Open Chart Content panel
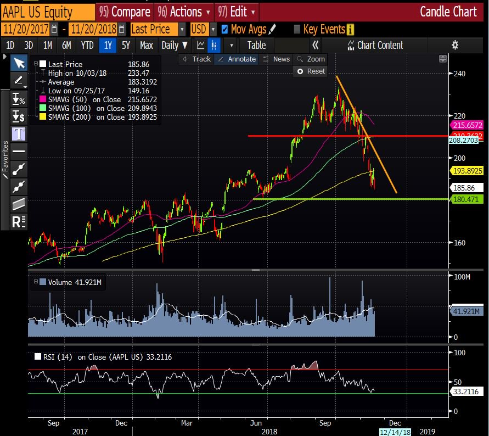This screenshot has width=489, height=436. click(x=375, y=46)
